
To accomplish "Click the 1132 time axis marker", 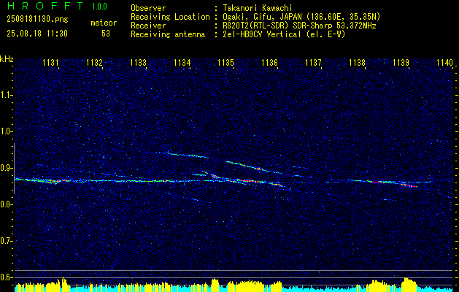I will [94, 63].
